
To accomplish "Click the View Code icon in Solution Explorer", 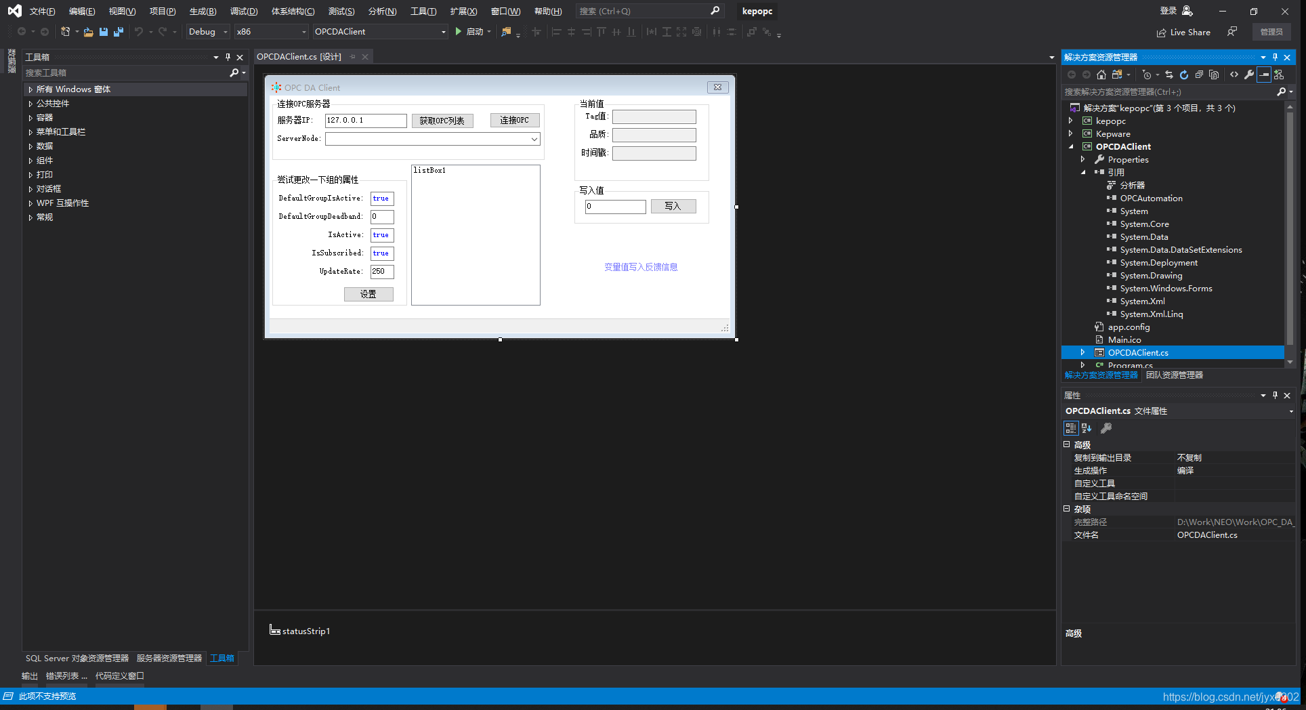I will (1234, 75).
